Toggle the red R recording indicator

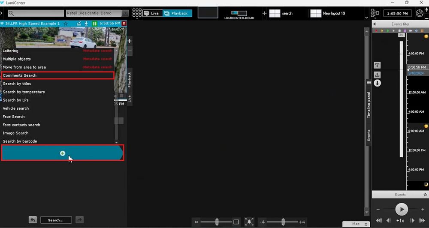point(124,24)
